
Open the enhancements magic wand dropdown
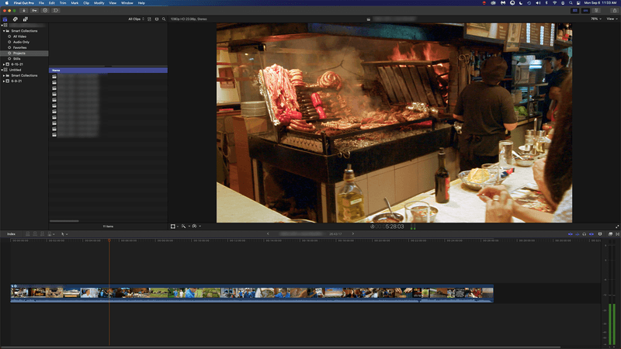[x=185, y=226]
